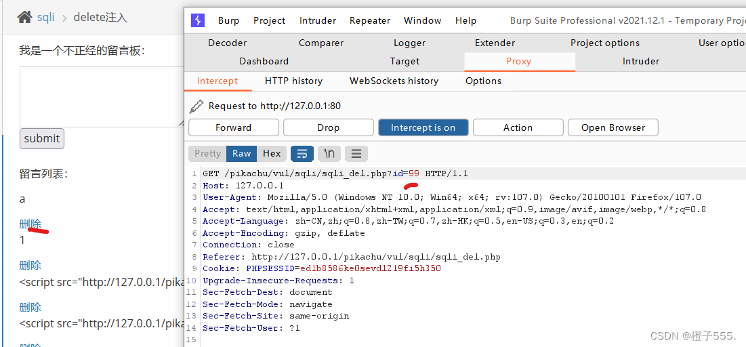The height and width of the screenshot is (347, 746).
Task: Open the WebSockets history sub-tab
Action: (x=394, y=81)
